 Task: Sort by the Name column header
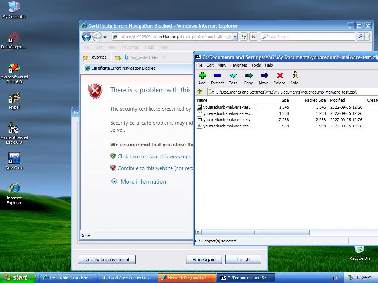[x=225, y=100]
